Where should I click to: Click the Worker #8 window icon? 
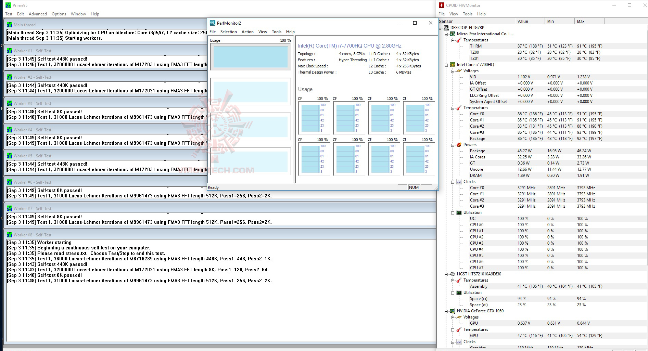coord(10,235)
